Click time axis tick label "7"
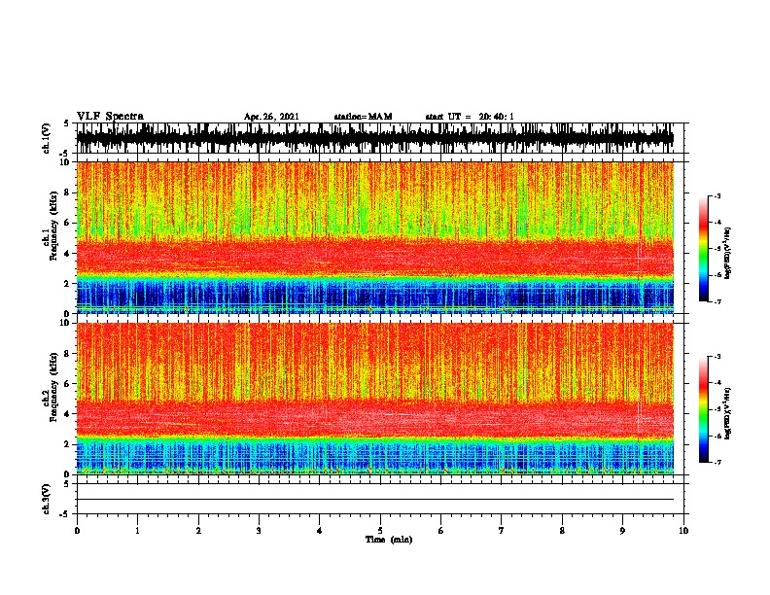This screenshot has height=595, width=770. pyautogui.click(x=502, y=530)
